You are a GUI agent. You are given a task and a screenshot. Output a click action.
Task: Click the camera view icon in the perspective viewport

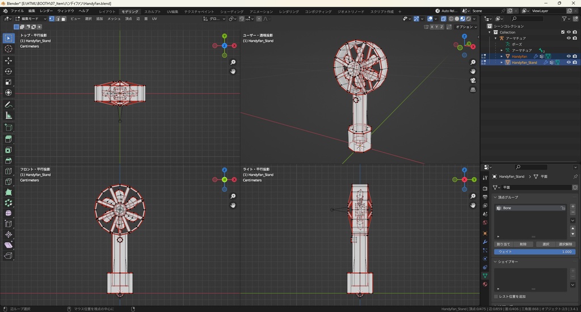click(x=473, y=81)
